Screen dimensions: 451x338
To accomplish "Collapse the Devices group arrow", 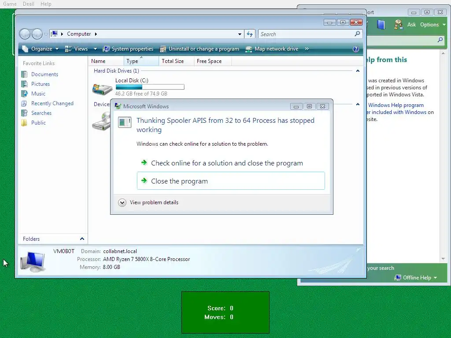I will pos(358,104).
